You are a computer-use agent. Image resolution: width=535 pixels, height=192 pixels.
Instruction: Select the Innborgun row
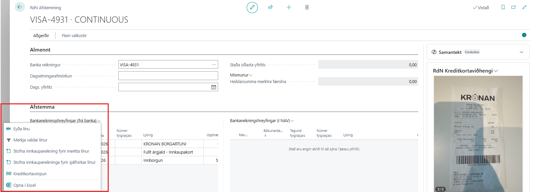[153, 160]
